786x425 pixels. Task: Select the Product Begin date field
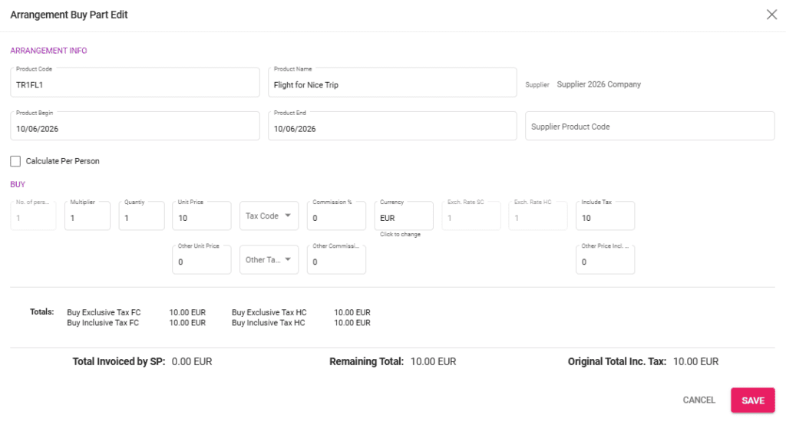136,128
